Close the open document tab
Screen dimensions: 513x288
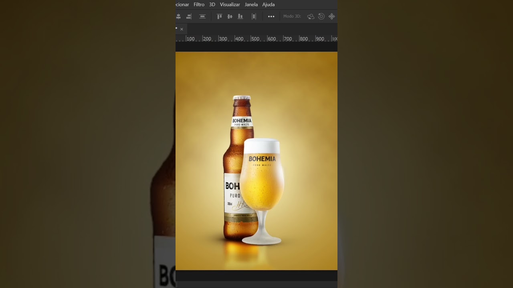pyautogui.click(x=182, y=29)
